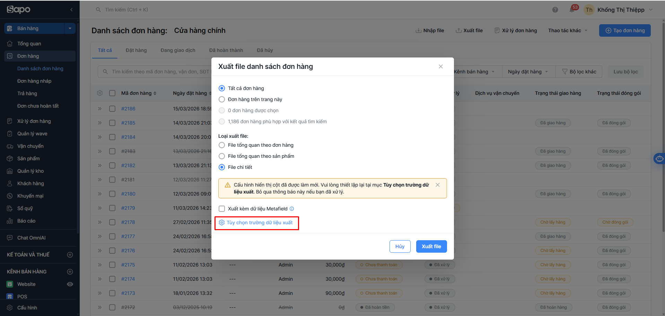
Task: Expand 'Thao tác khác' dropdown
Action: click(x=568, y=30)
